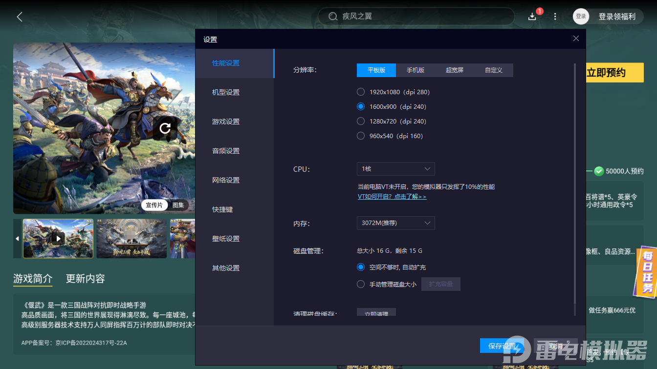Select the 1920x1080 resolution radio button

361,91
